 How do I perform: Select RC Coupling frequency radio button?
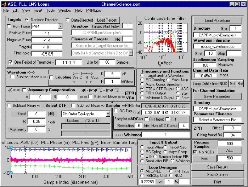point(142,80)
